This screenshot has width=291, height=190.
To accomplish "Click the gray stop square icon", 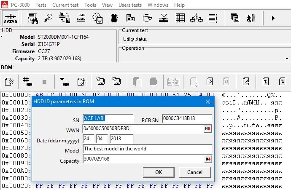I will (44, 82).
